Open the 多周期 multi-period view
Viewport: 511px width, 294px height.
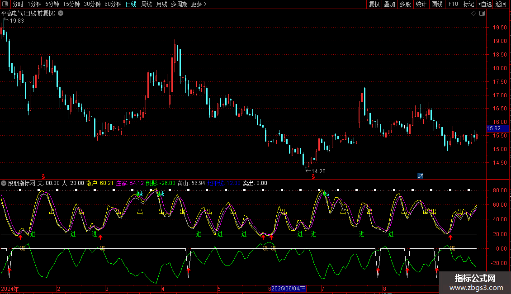[x=179, y=4]
